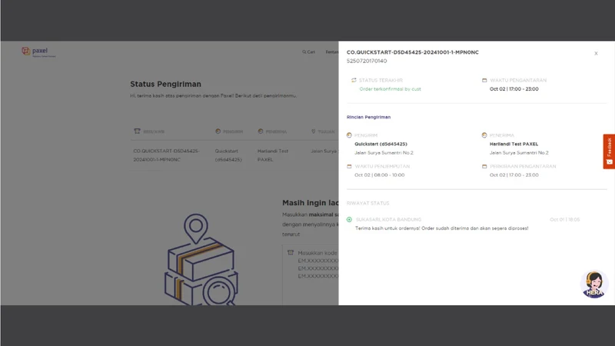Click the Resi/AWB column header icon
This screenshot has height=346, width=615.
coord(137,131)
